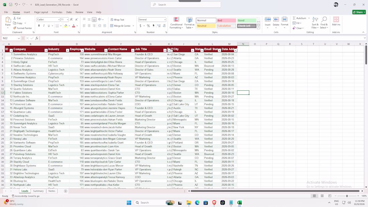Click AutoSum in the Editing group
This screenshot has height=207, width=368.
(299, 18)
